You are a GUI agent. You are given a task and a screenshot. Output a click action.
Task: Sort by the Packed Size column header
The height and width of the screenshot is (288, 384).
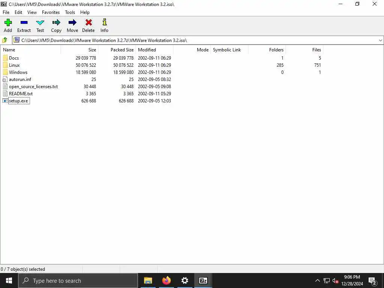click(117, 50)
